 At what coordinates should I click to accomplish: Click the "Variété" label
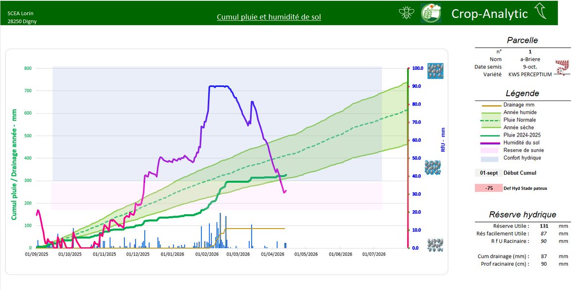tap(493, 74)
